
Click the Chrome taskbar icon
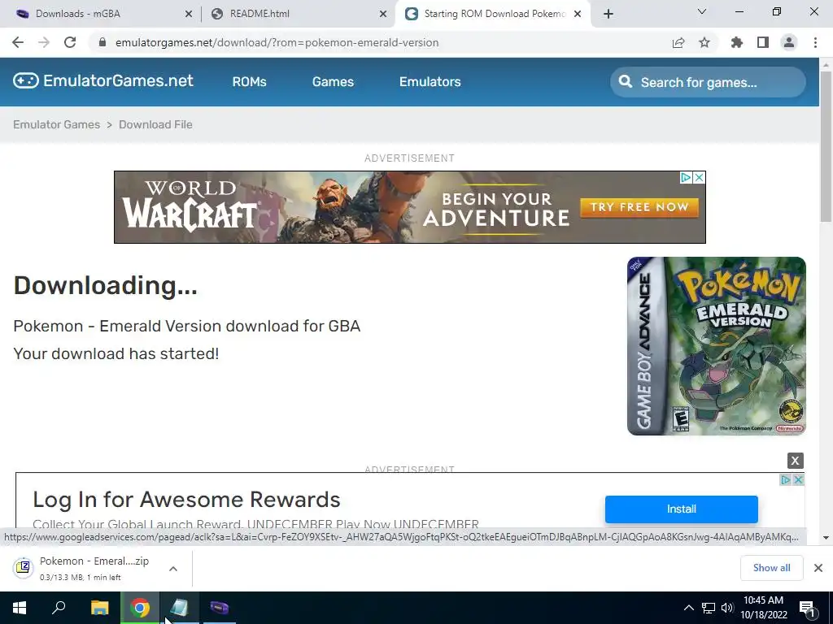(x=140, y=608)
